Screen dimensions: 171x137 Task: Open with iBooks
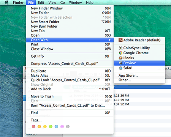coord(139,58)
